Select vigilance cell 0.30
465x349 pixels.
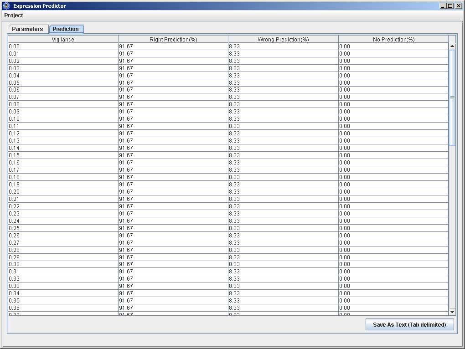point(63,264)
